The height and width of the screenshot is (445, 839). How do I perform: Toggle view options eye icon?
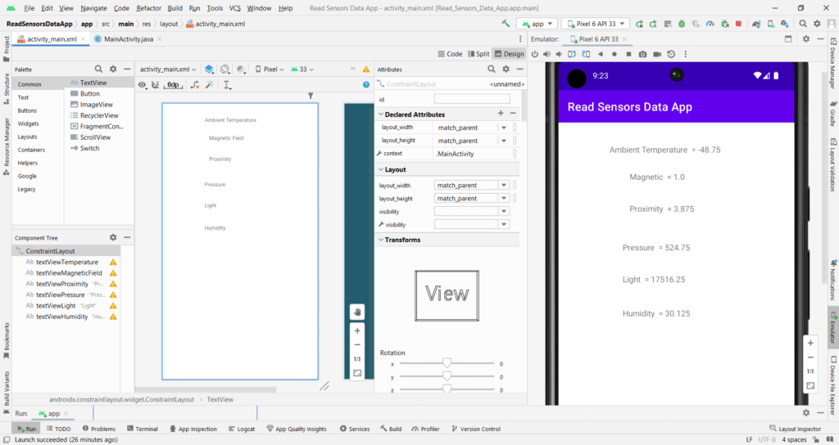pos(142,84)
